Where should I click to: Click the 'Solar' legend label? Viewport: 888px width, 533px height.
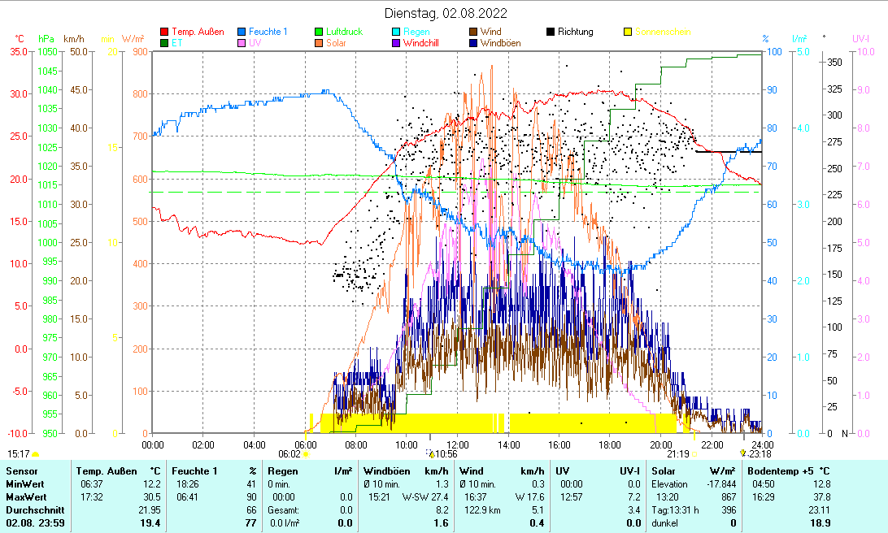[336, 43]
